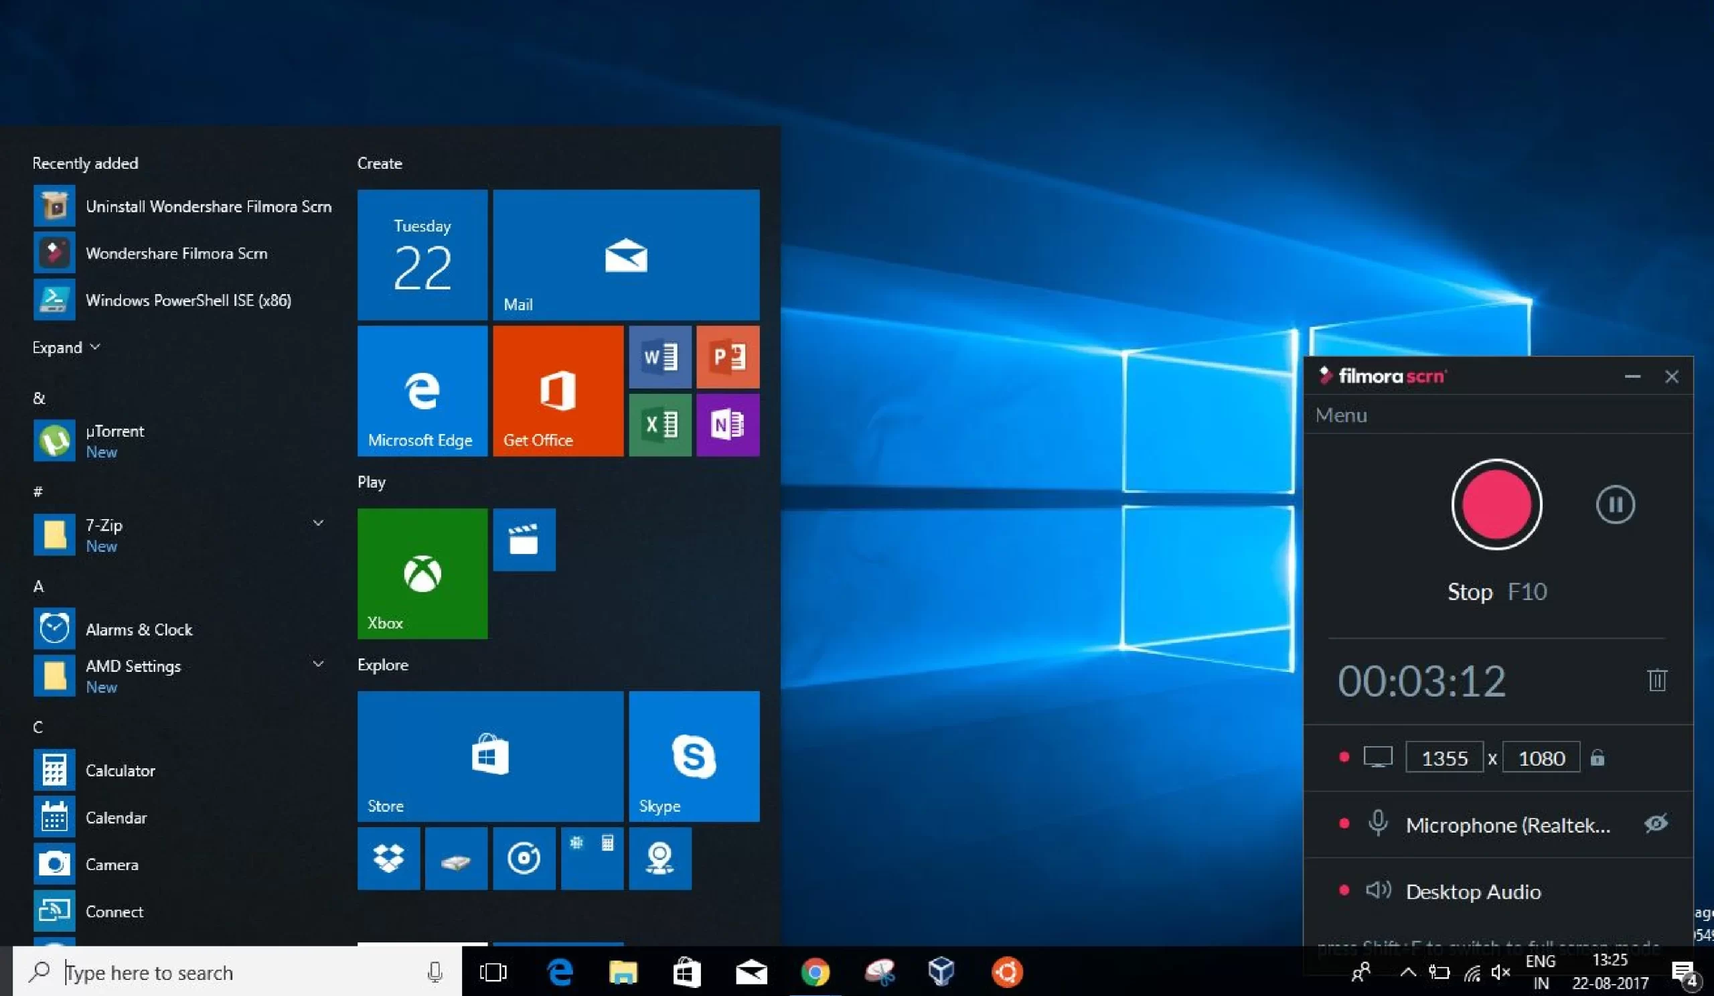Open the Calendar tile showing Tuesday 22
Screen dimensions: 1714x996
422,255
